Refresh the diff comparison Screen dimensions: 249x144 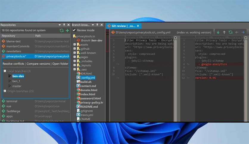tap(231, 32)
